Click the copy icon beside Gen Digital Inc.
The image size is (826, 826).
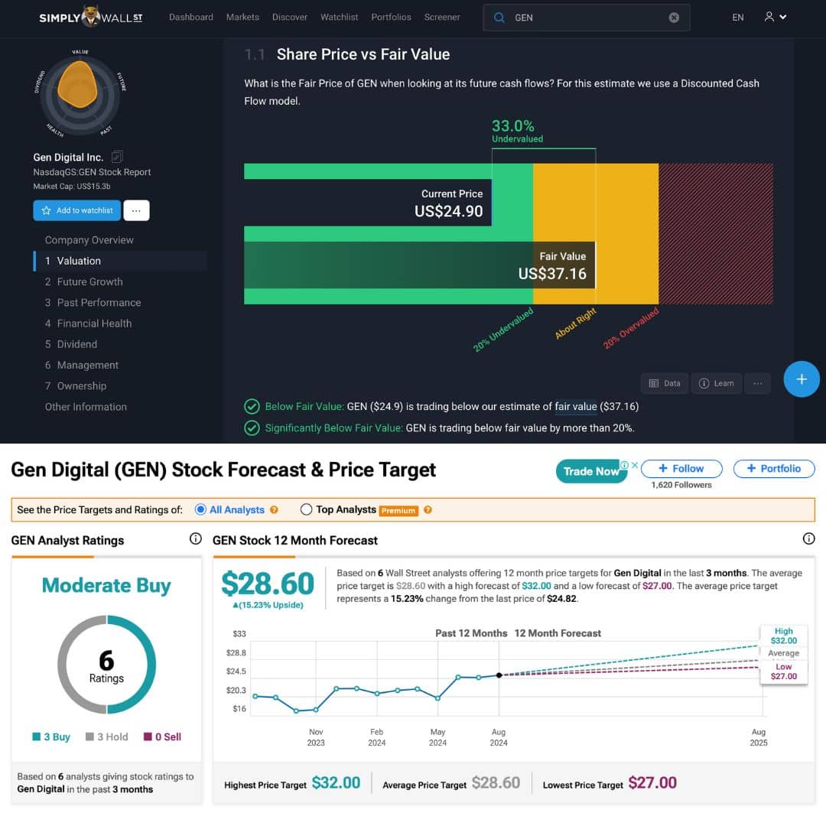117,157
